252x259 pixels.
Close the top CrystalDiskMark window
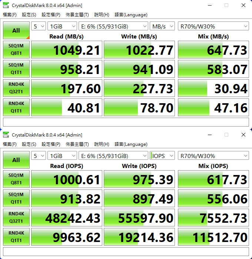point(243,5)
